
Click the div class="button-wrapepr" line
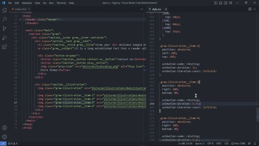coord(58,56)
